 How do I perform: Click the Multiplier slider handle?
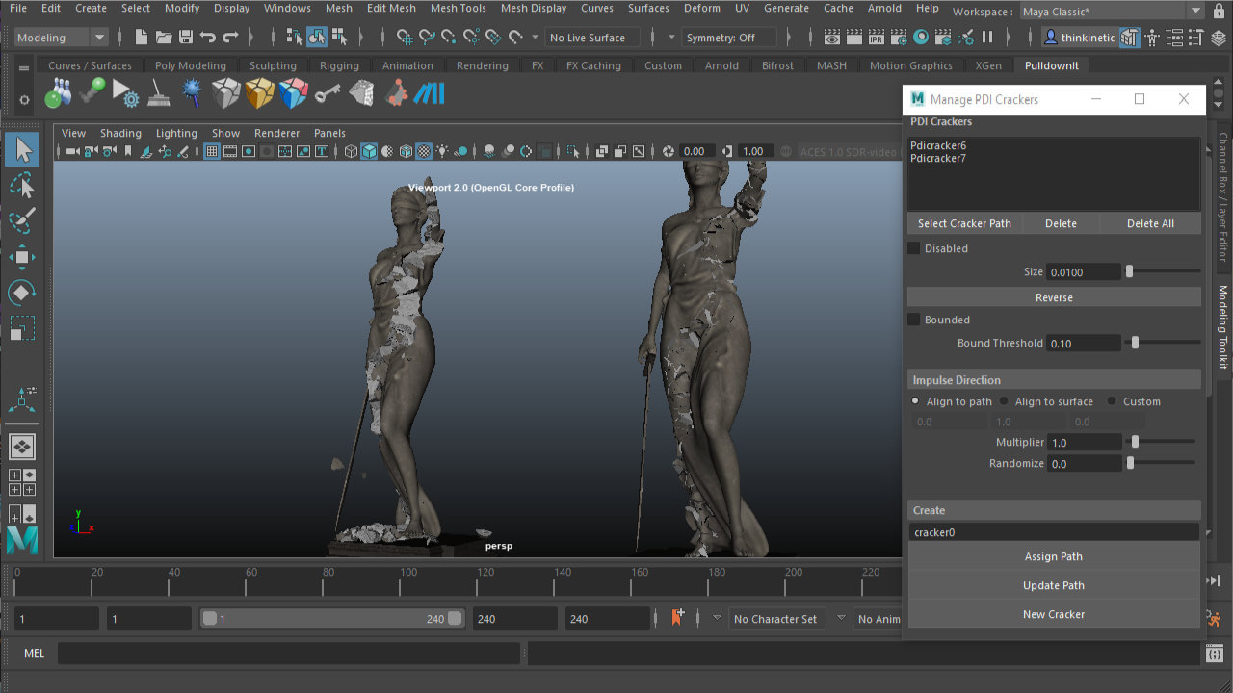tap(1136, 442)
